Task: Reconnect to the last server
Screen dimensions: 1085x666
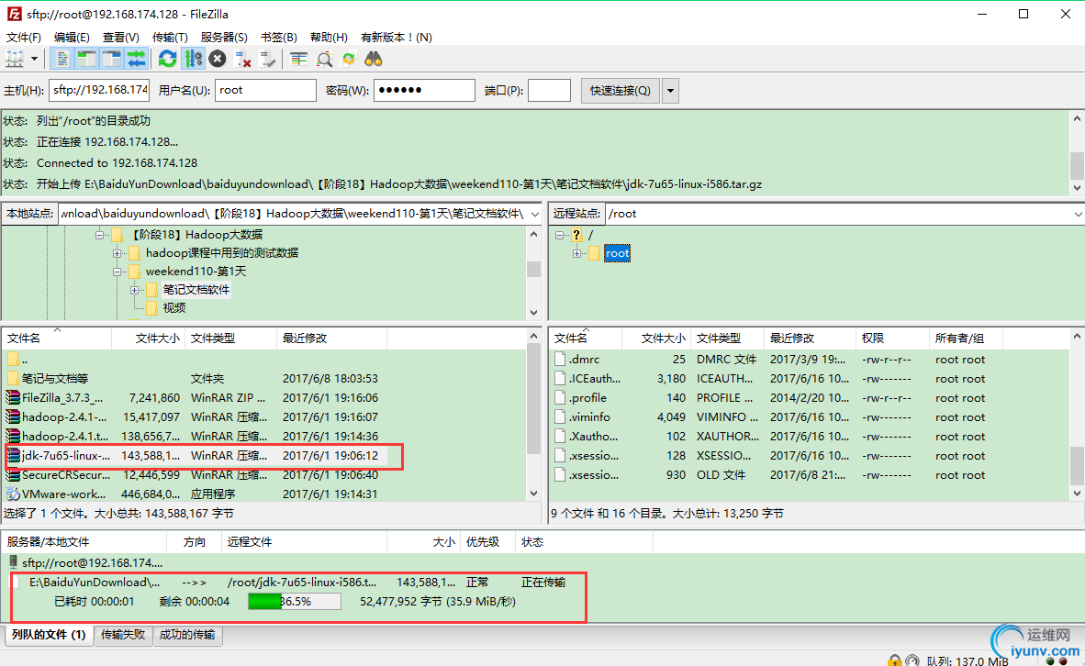Action: point(267,60)
